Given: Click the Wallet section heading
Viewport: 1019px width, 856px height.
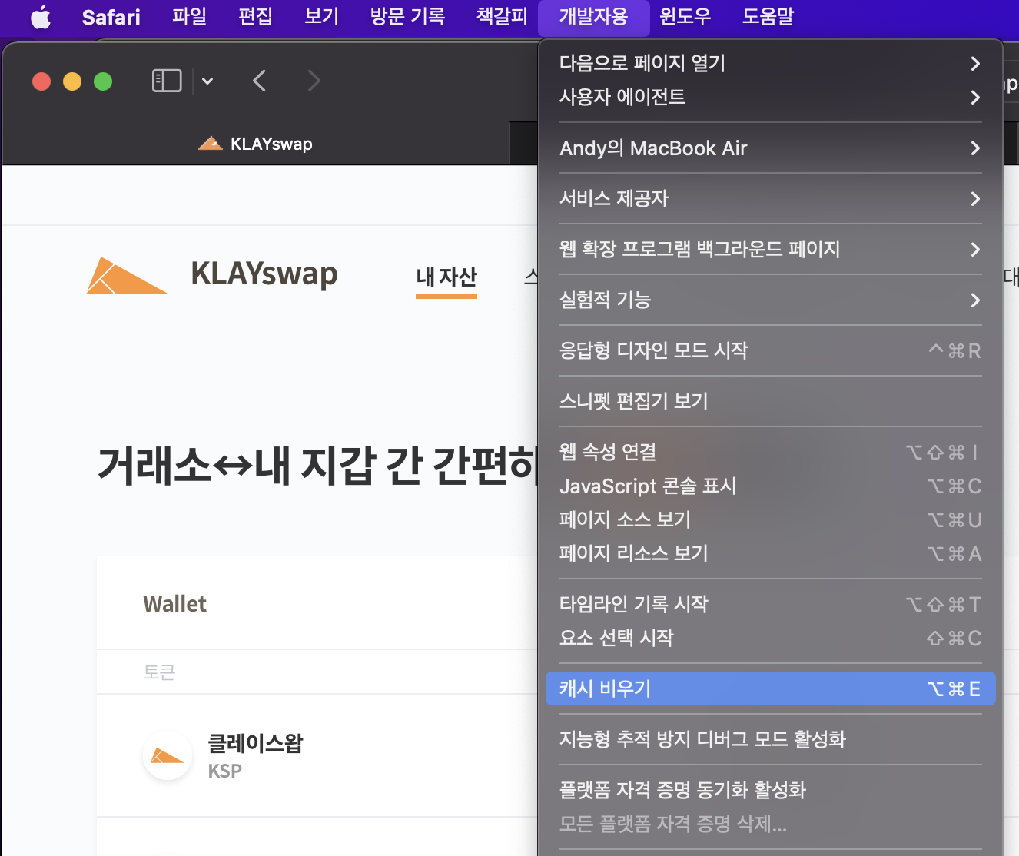Looking at the screenshot, I should click(x=174, y=604).
